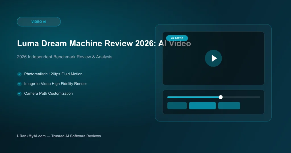Screen dimensions: 291x153
Task: Click the Luma Dream Machine Review 2026 title
Action: pyautogui.click(x=104, y=44)
